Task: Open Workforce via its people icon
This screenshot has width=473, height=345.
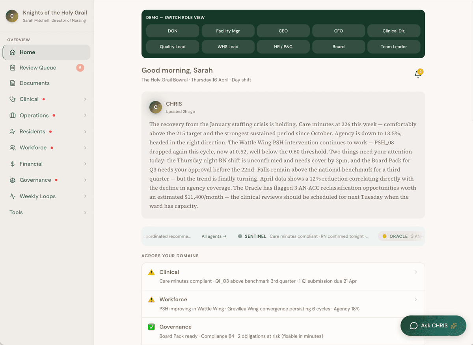Action: (13, 148)
